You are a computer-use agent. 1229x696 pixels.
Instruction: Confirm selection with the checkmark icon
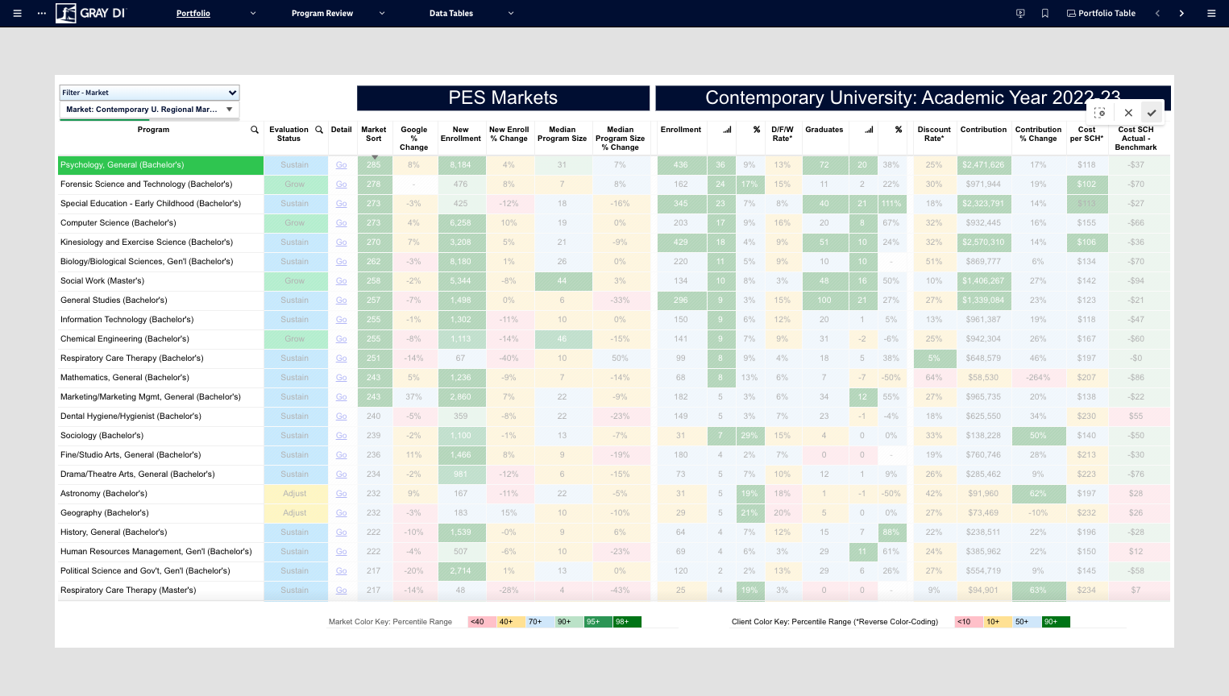coord(1152,113)
